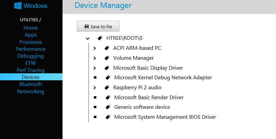Click the tag icon beside Volume Manager
The image size is (276, 139).
107,58
